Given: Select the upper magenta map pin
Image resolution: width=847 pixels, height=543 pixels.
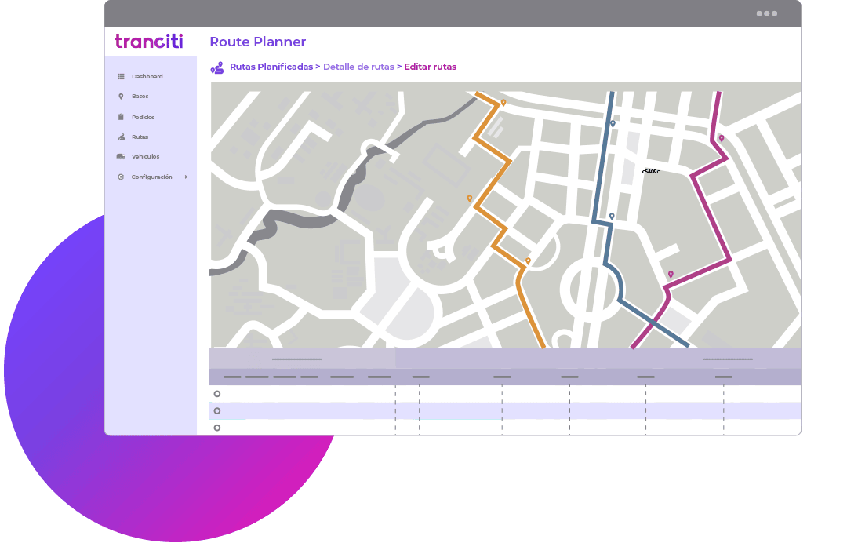Looking at the screenshot, I should click(x=722, y=139).
